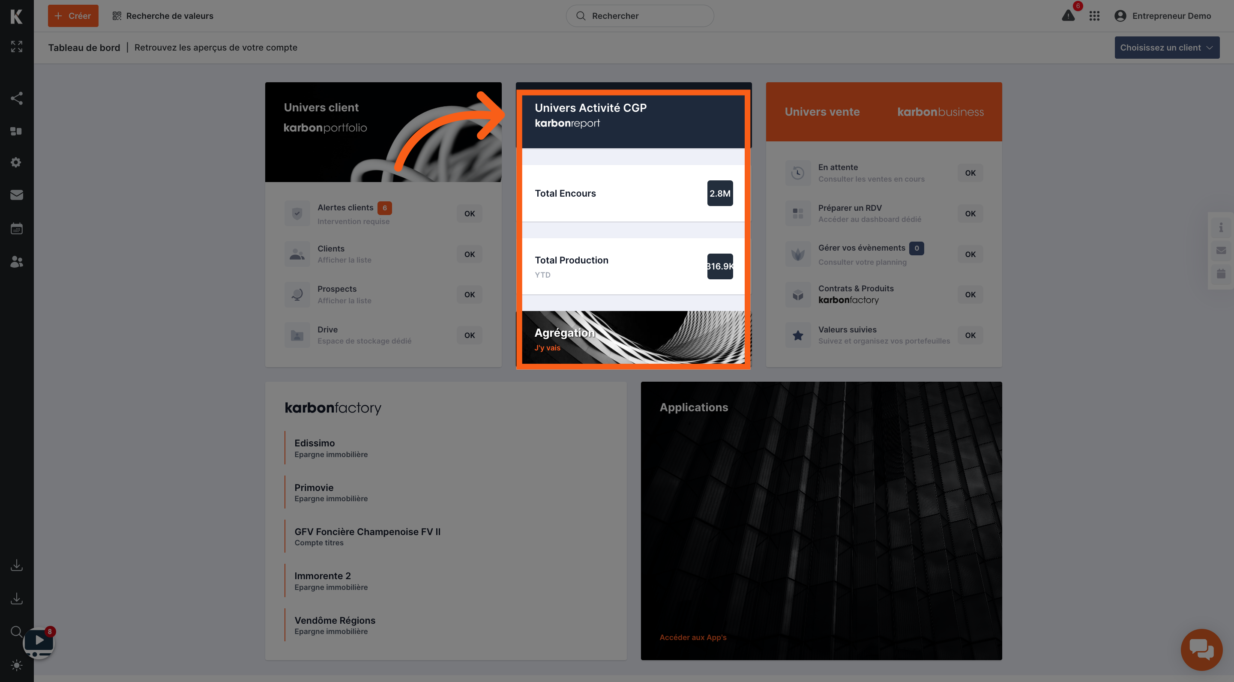Click the info icon on right edge
The height and width of the screenshot is (682, 1234).
(x=1221, y=227)
